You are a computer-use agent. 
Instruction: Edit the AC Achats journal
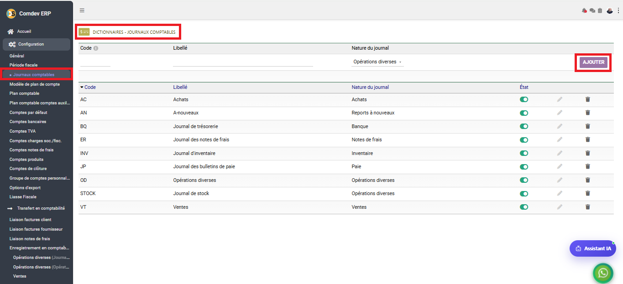coord(560,99)
